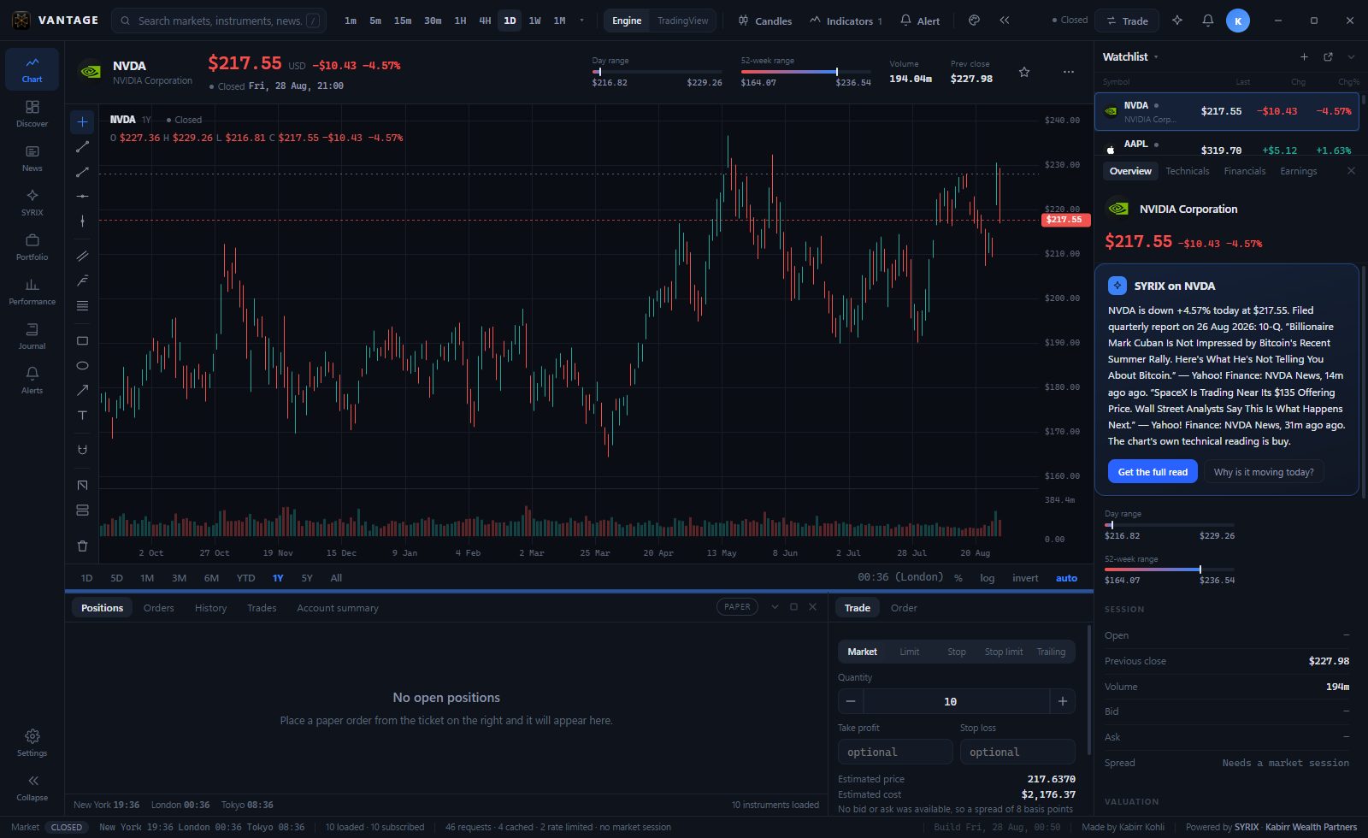The width and height of the screenshot is (1368, 838).
Task: Delete drawings with the trash icon
Action: pyautogui.click(x=82, y=546)
